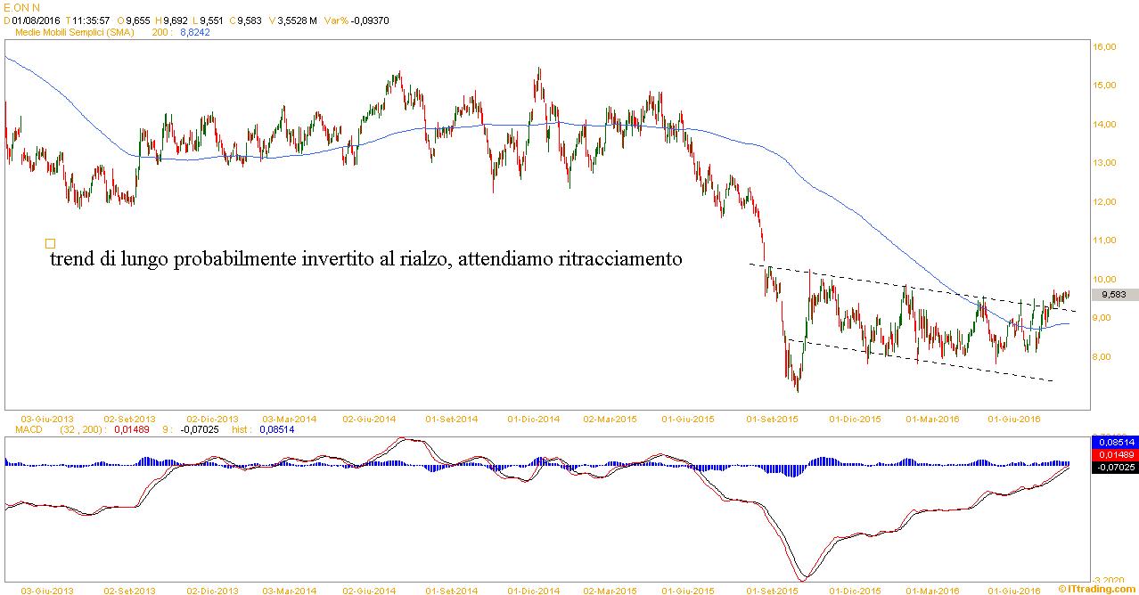Click the 01-Set-2015 date label on upper axis
This screenshot has width=1139, height=595.
[x=771, y=418]
